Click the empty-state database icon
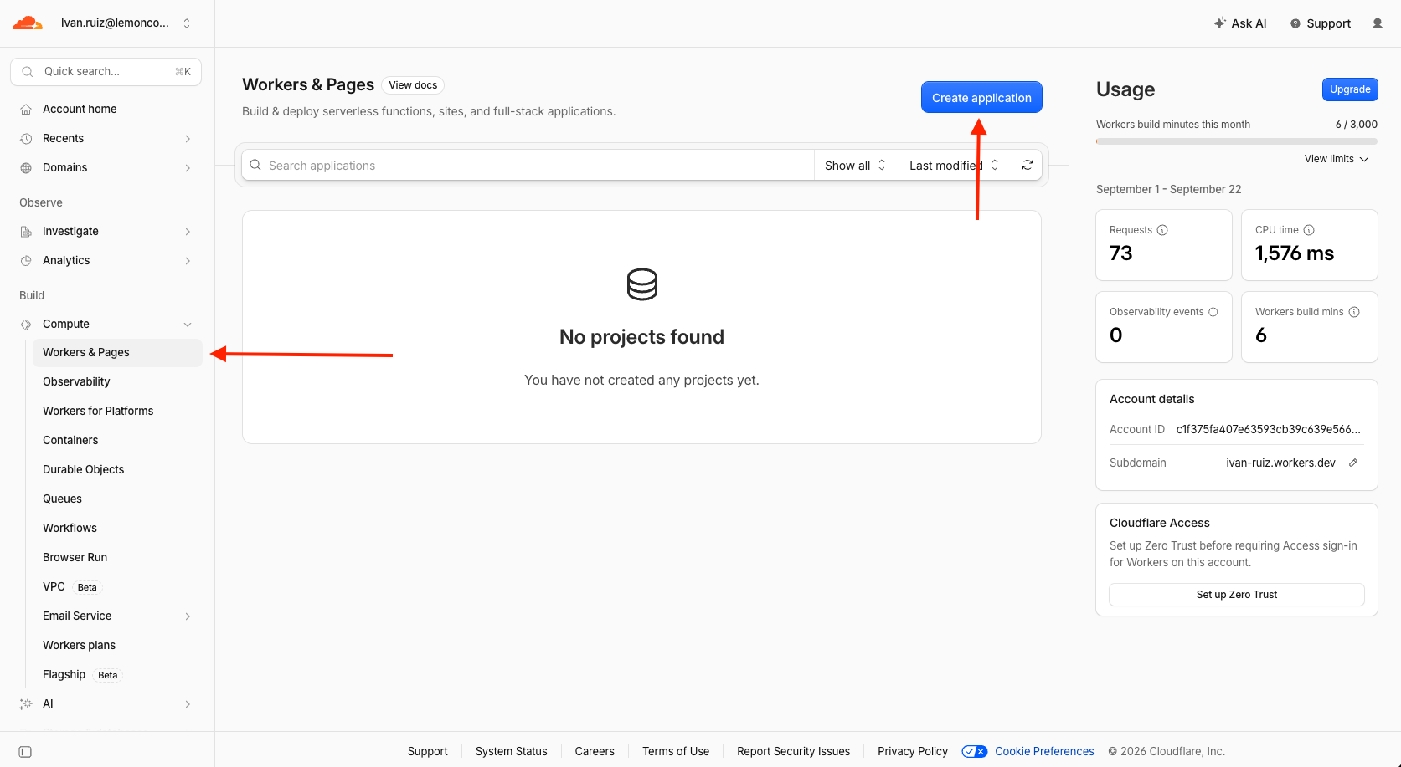The height and width of the screenshot is (767, 1401). click(642, 284)
